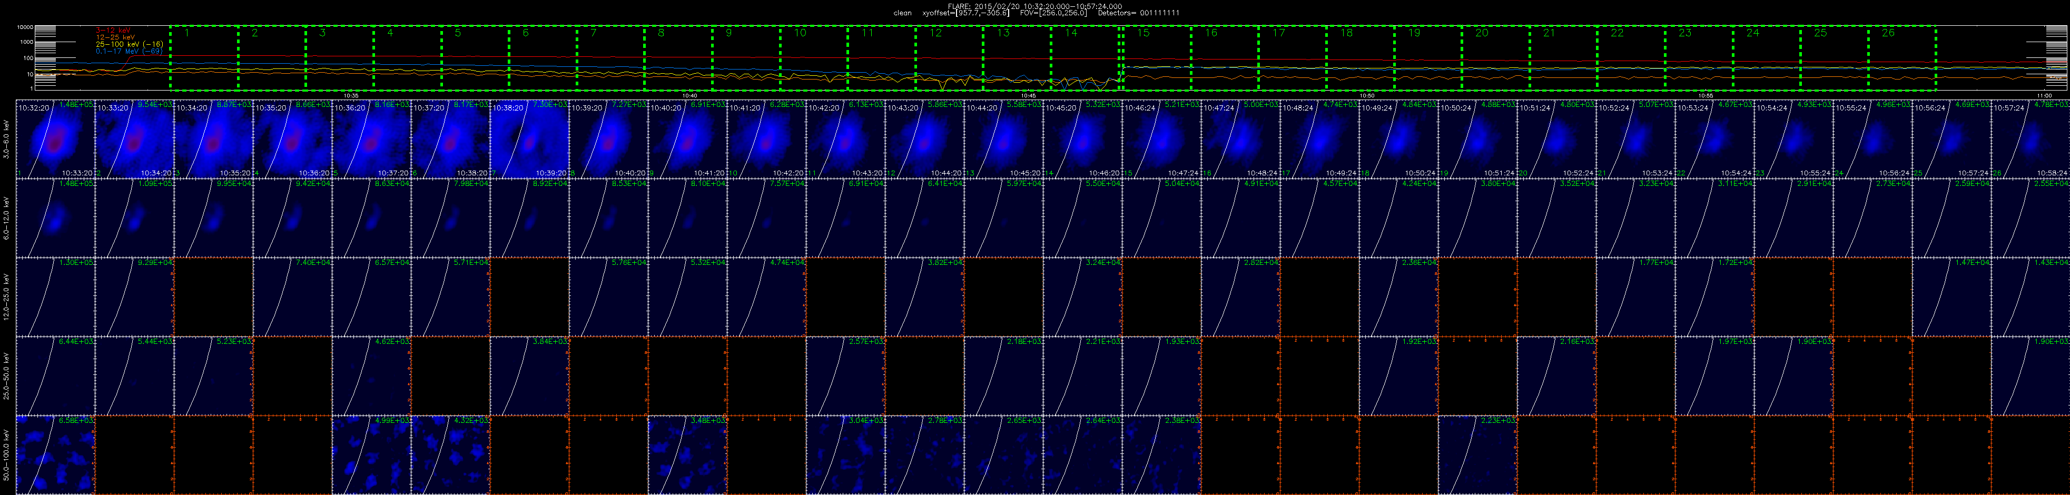Open 6–12 keV image labeled 2.55E+04
Screen dimensions: 2070x495
[2030, 218]
